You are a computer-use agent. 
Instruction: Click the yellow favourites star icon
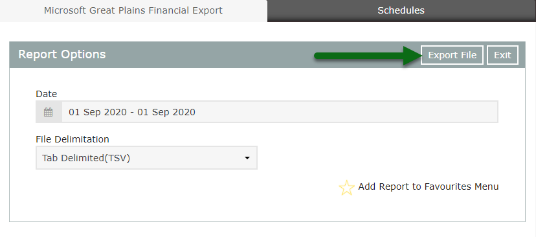click(346, 188)
